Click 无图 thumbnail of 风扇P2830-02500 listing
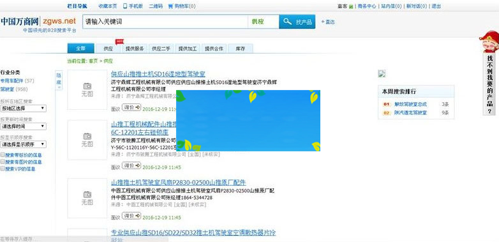The height and width of the screenshot is (242, 499). pyautogui.click(x=87, y=198)
